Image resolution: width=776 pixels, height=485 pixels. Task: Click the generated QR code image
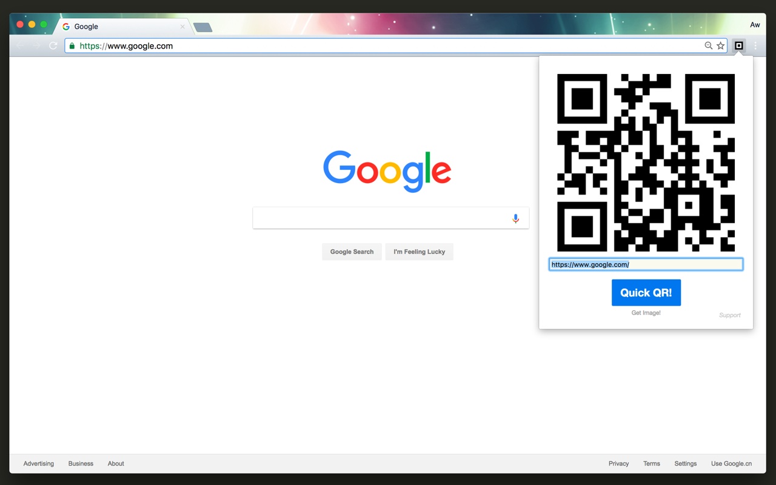(646, 162)
